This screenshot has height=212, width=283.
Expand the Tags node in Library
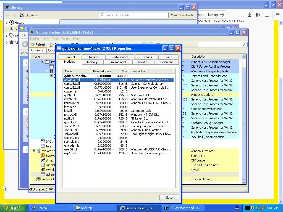7,36
